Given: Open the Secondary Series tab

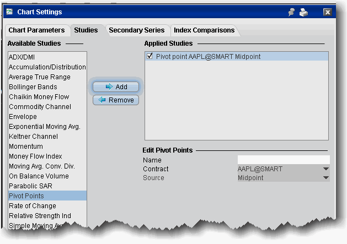Looking at the screenshot, I should point(137,30).
